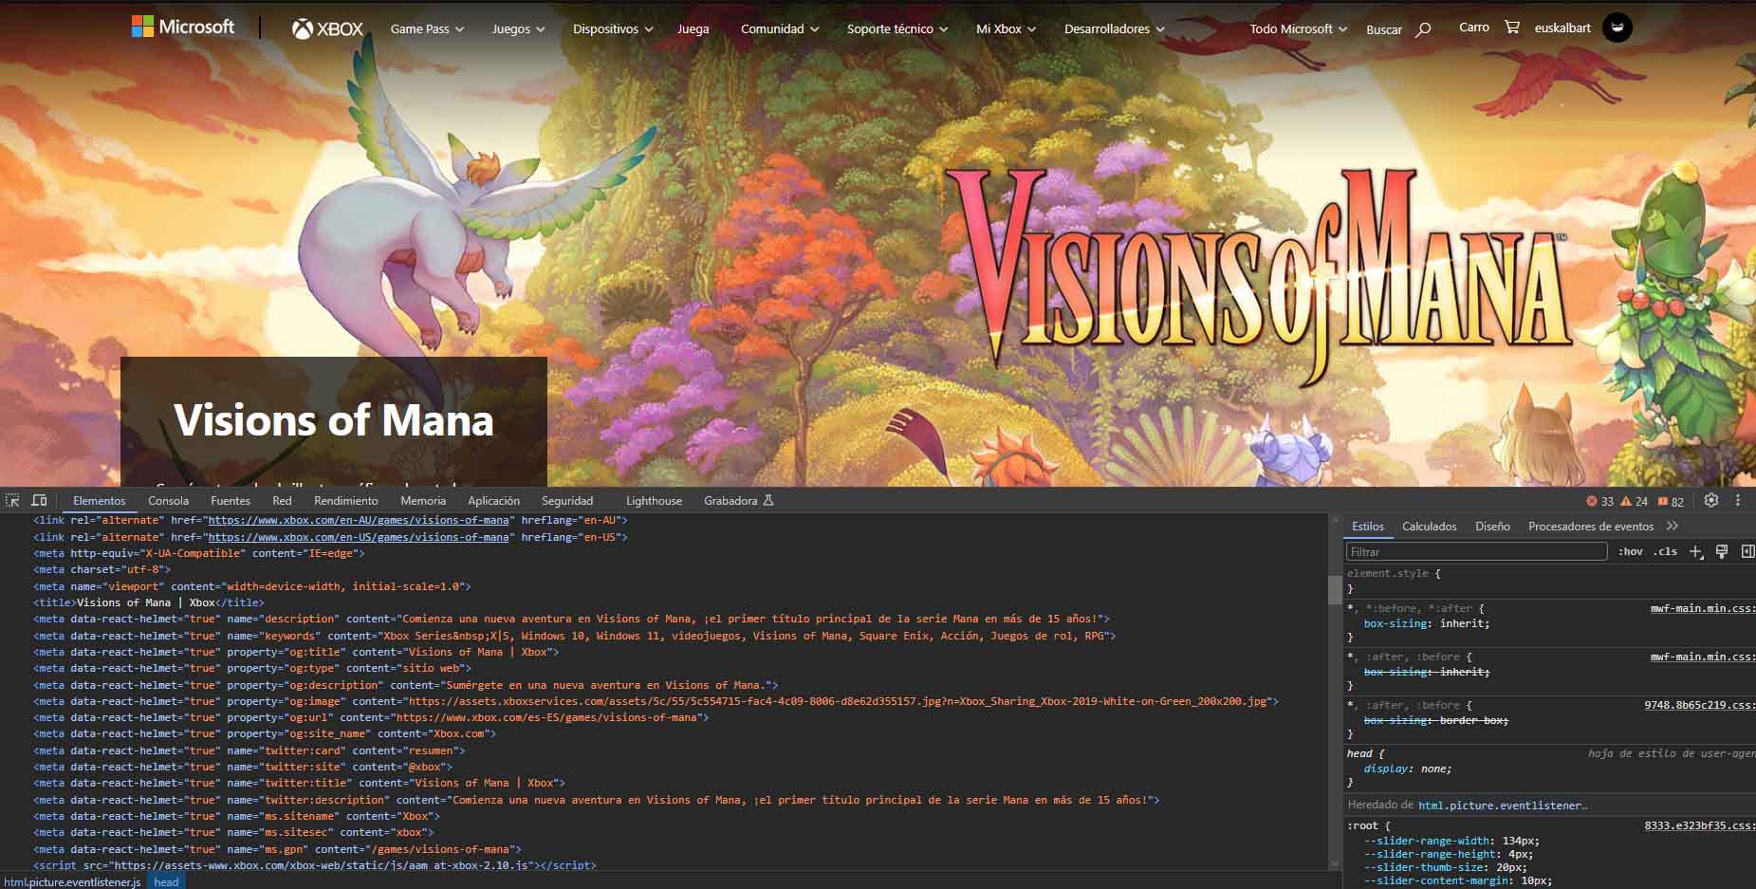Image resolution: width=1756 pixels, height=889 pixels.
Task: Open the Calculados tab
Action: pyautogui.click(x=1430, y=526)
